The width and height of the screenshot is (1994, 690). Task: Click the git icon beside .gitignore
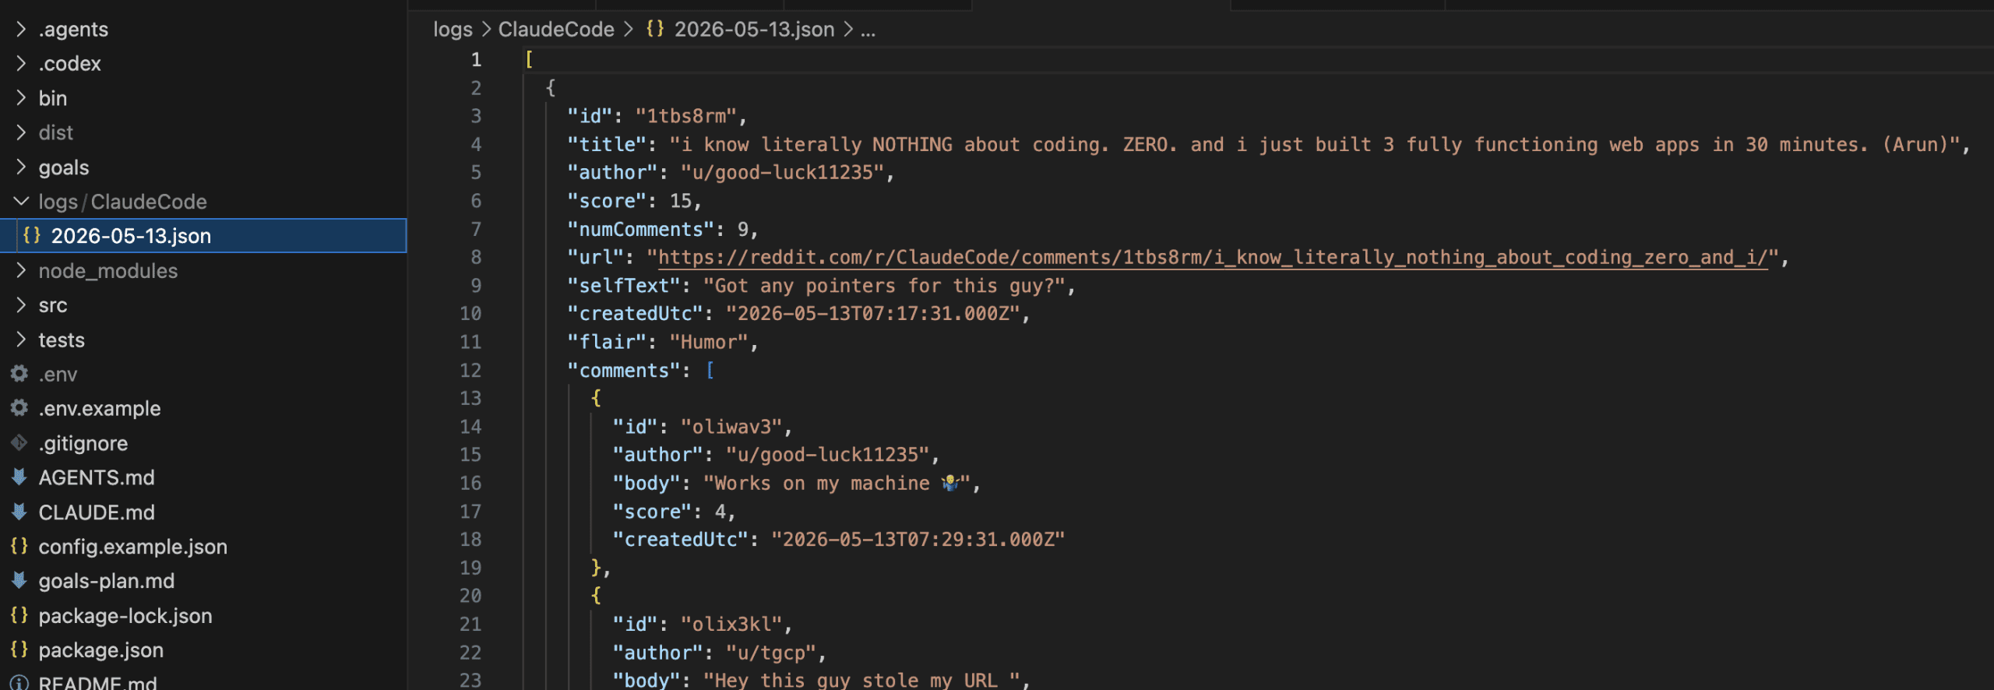tap(19, 443)
